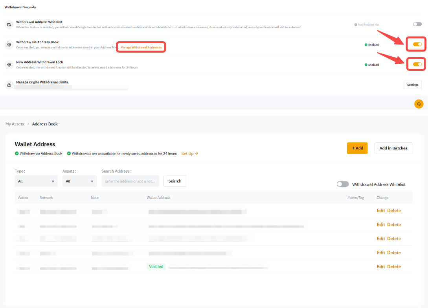Toggle Withdrawal Address Whitelist in the Address Book
This screenshot has width=428, height=308.
point(343,184)
